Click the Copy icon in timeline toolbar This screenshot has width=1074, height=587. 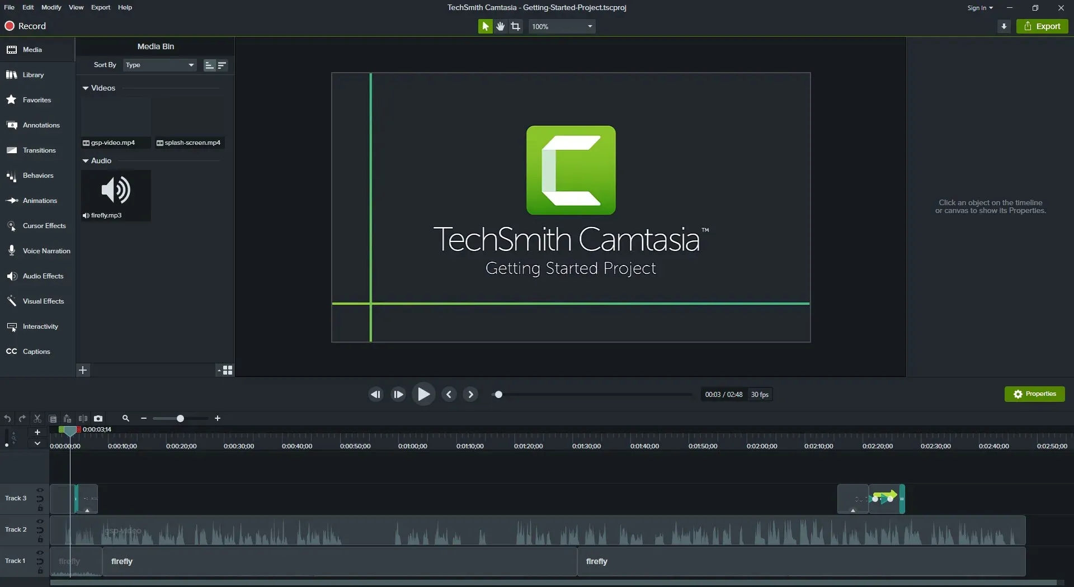pos(53,419)
